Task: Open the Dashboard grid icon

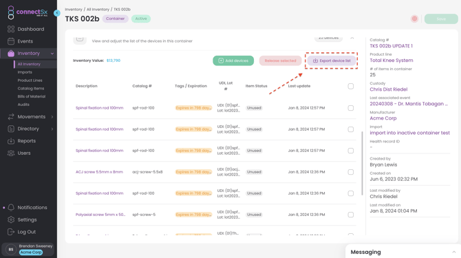Action: coord(11,29)
